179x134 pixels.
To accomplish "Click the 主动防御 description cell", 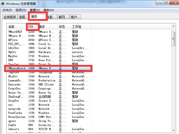I will pyautogui.click(x=45, y=96).
